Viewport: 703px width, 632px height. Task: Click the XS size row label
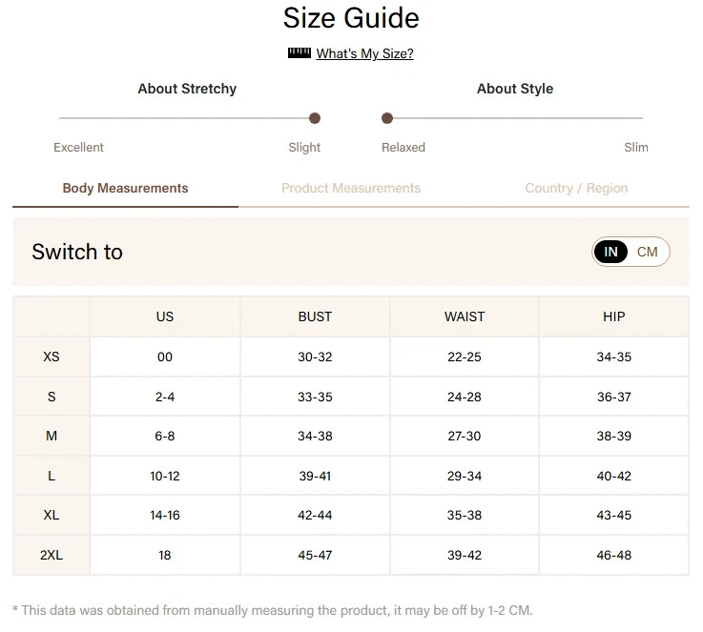52,357
